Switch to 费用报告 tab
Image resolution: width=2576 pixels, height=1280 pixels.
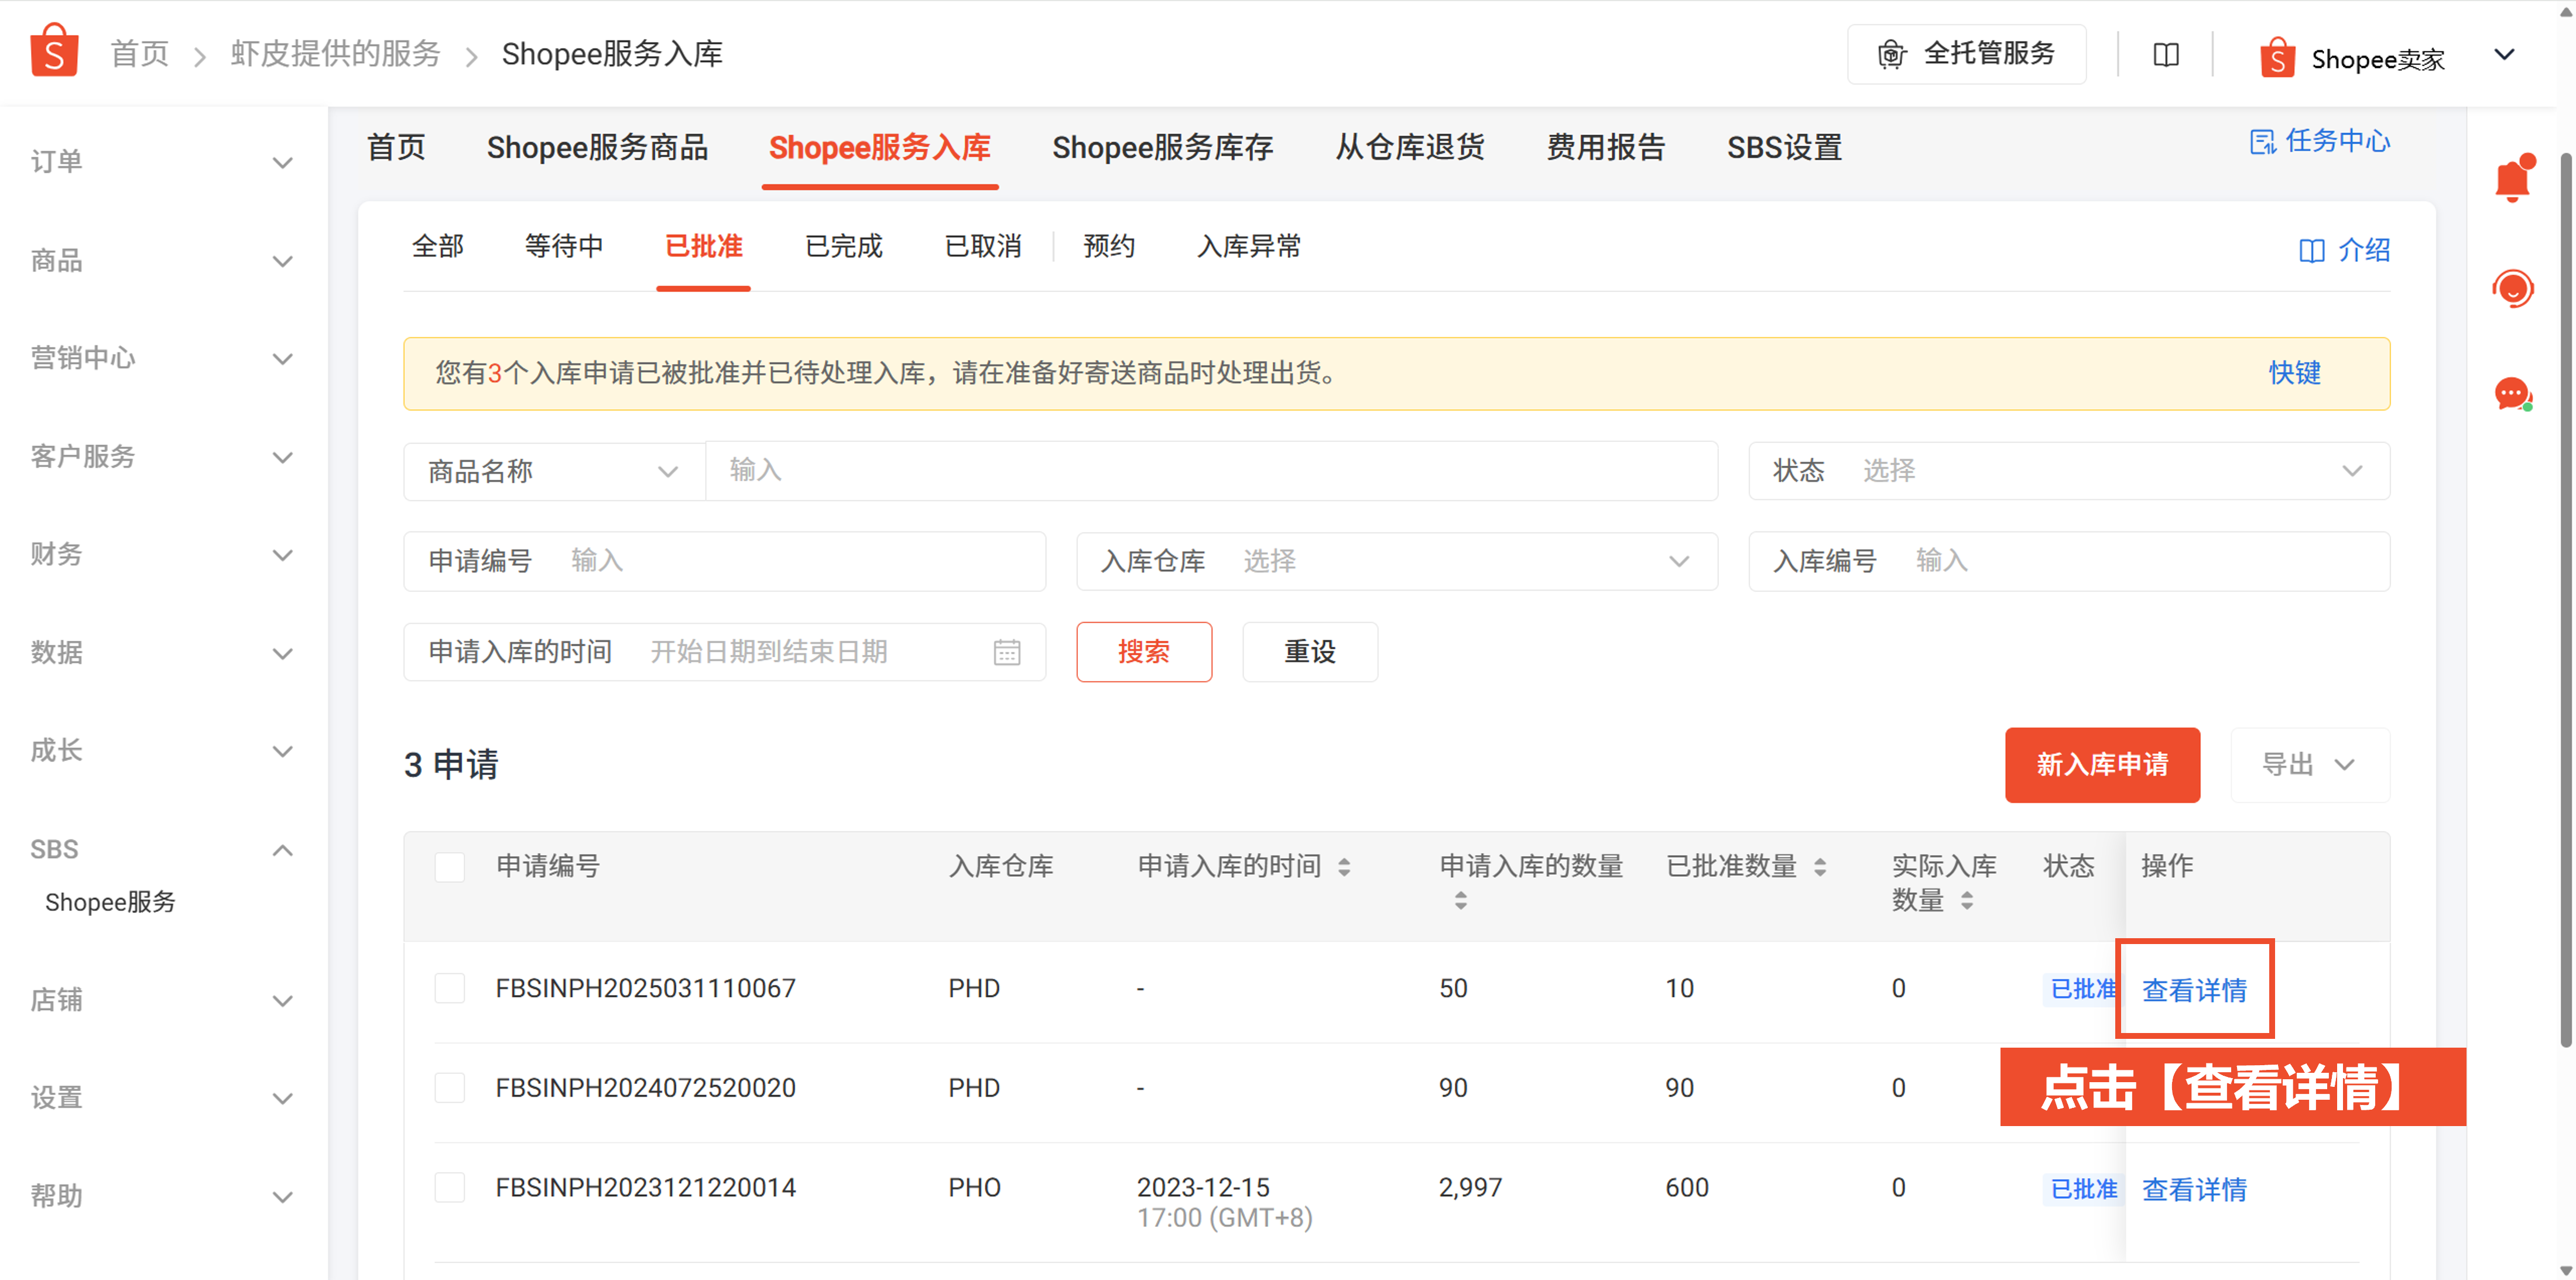[x=1606, y=148]
